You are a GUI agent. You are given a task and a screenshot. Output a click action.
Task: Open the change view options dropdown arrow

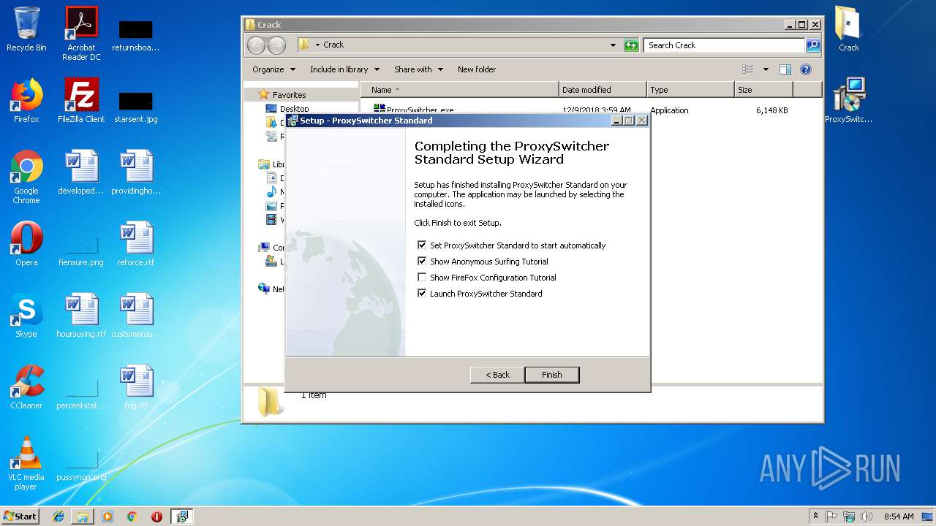tap(766, 69)
